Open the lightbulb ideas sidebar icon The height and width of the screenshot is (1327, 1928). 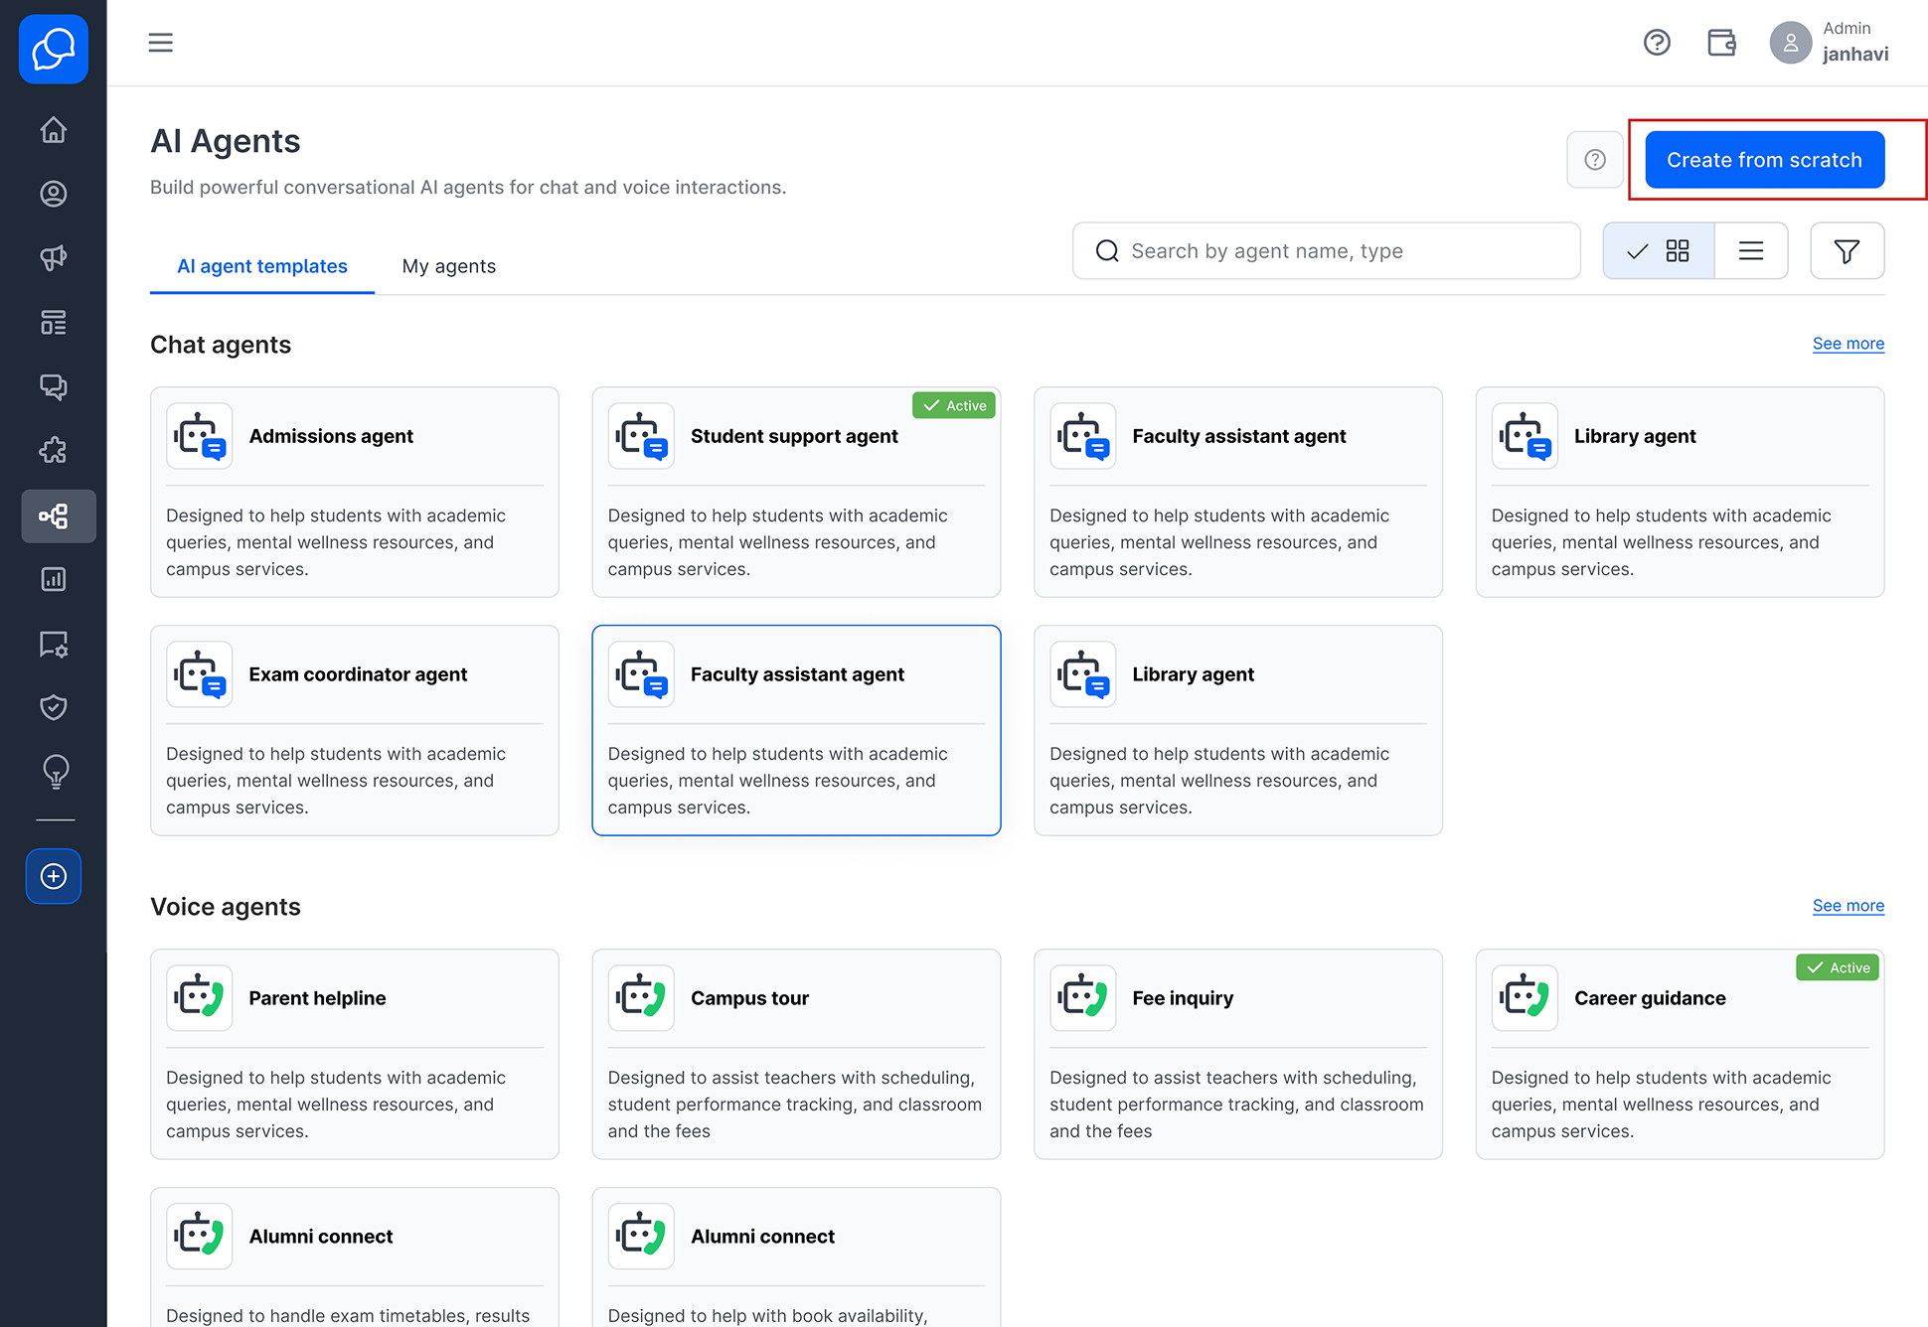(54, 772)
